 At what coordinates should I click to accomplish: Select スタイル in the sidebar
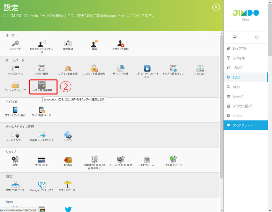pyautogui.click(x=245, y=58)
